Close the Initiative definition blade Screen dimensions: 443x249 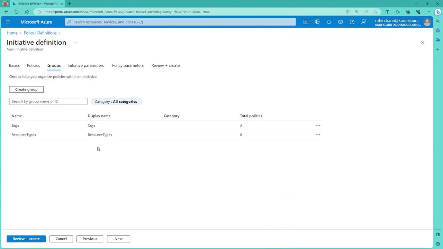[x=422, y=43]
